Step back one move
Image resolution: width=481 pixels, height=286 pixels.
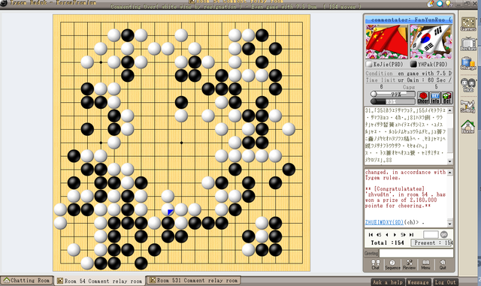tap(387, 234)
